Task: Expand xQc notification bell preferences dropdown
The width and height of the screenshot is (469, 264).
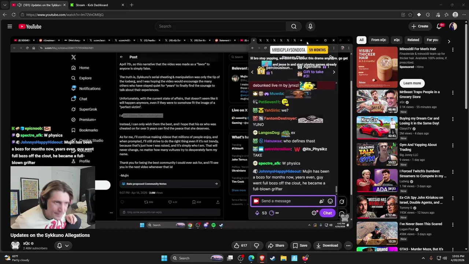Action: click(67, 246)
